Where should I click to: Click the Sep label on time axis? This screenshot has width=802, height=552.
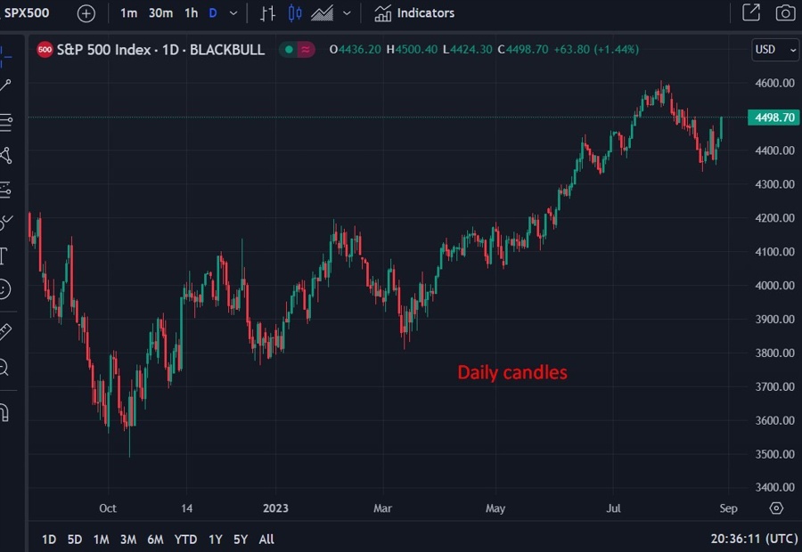pyautogui.click(x=728, y=508)
